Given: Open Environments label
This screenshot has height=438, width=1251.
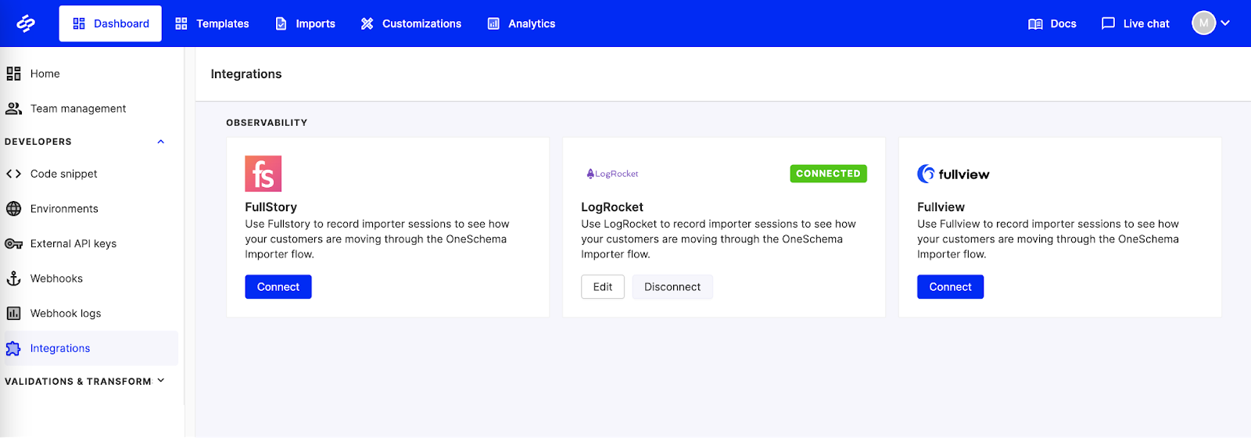Looking at the screenshot, I should point(64,209).
